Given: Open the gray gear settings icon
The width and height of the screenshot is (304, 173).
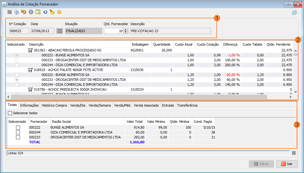Looking at the screenshot, I should (31, 12).
